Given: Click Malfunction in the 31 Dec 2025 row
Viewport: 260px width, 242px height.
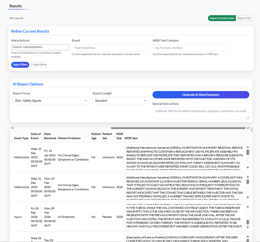Looking at the screenshot, I should pyautogui.click(x=22, y=187).
